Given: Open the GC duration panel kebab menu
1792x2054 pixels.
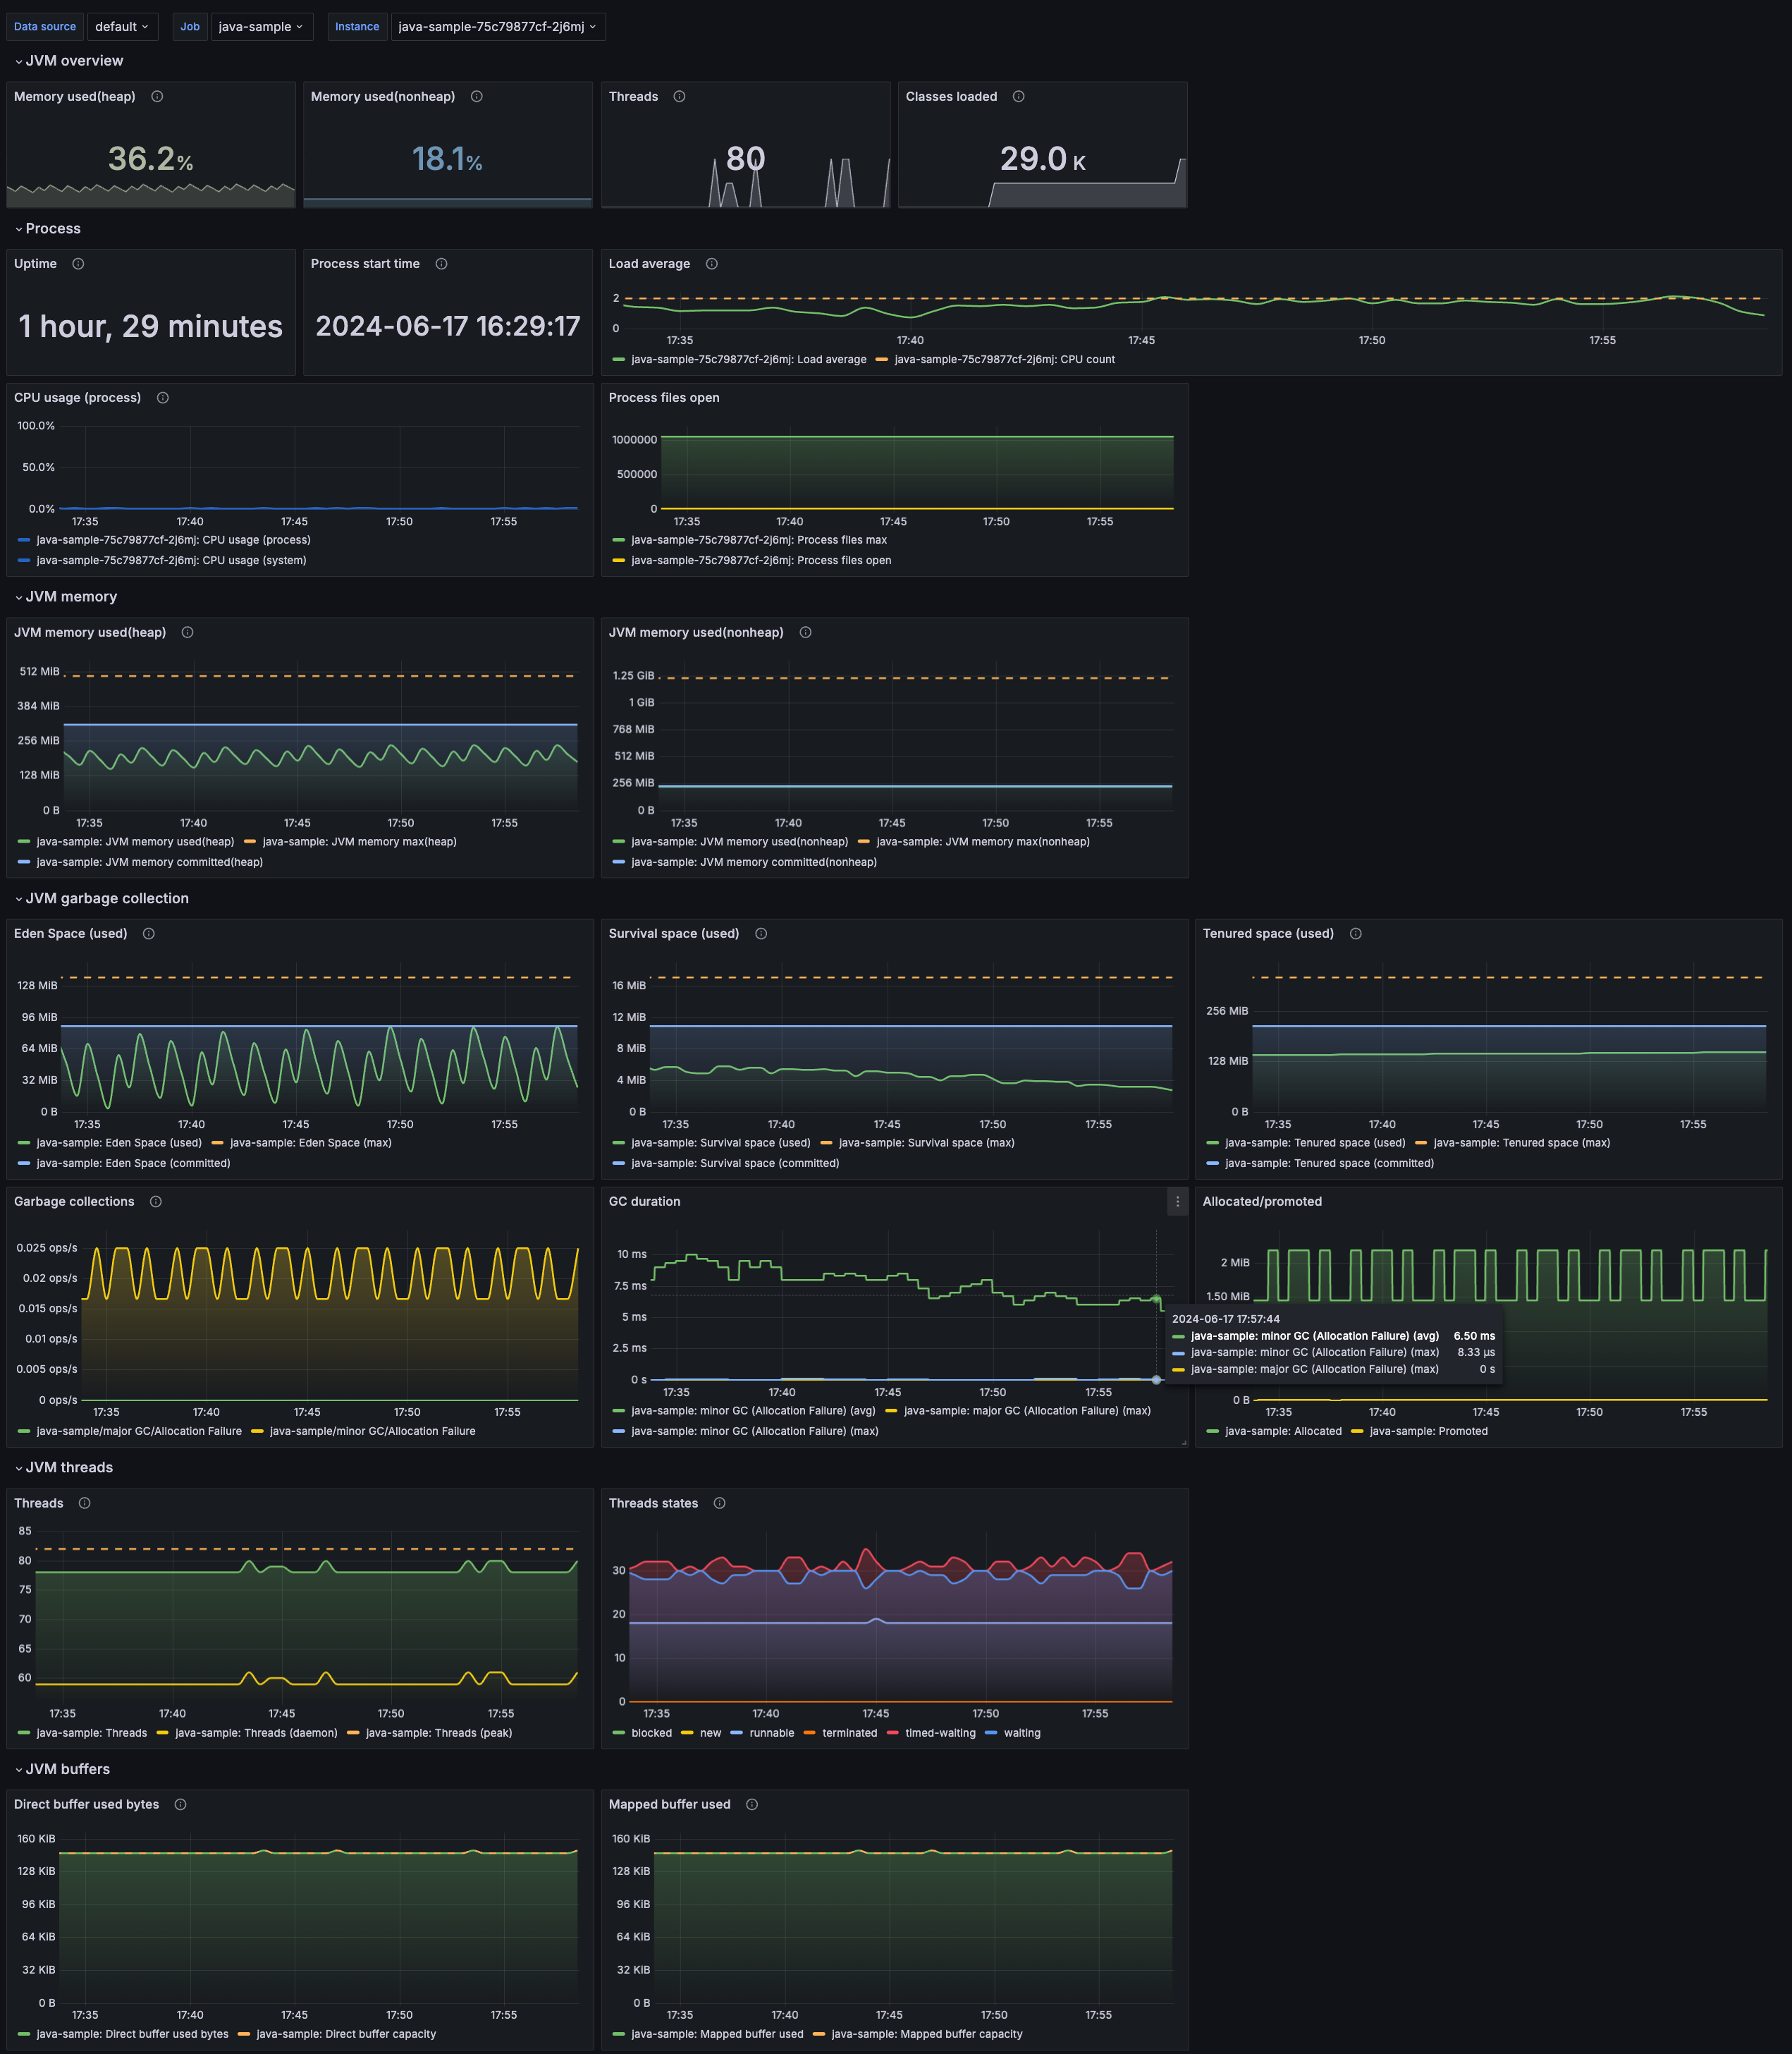Looking at the screenshot, I should click(x=1177, y=1202).
